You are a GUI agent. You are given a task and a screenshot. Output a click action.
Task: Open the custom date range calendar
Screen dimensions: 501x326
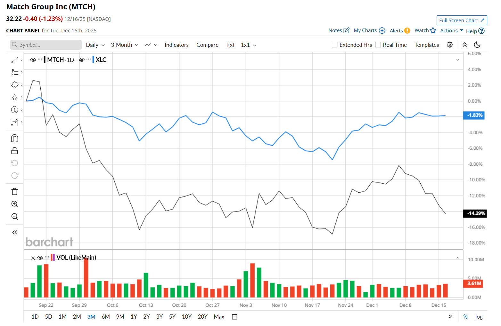coord(235,317)
